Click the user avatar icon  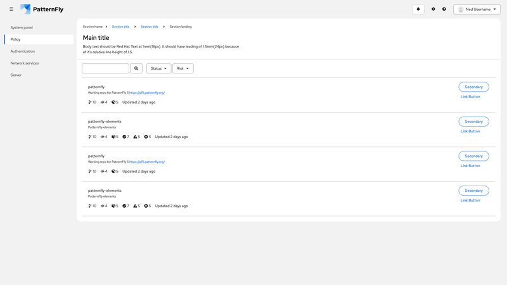pos(461,9)
